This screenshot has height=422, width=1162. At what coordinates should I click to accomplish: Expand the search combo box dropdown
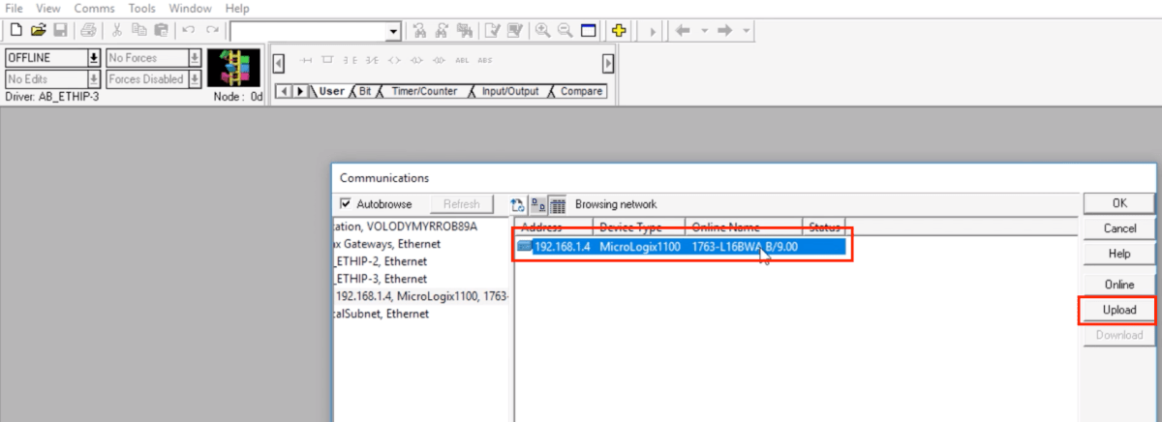tap(393, 32)
